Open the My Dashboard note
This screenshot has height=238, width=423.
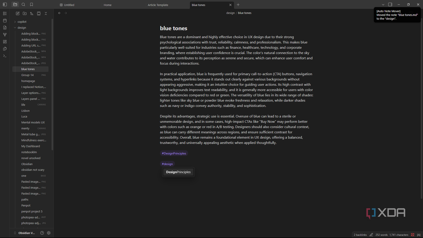[30, 146]
